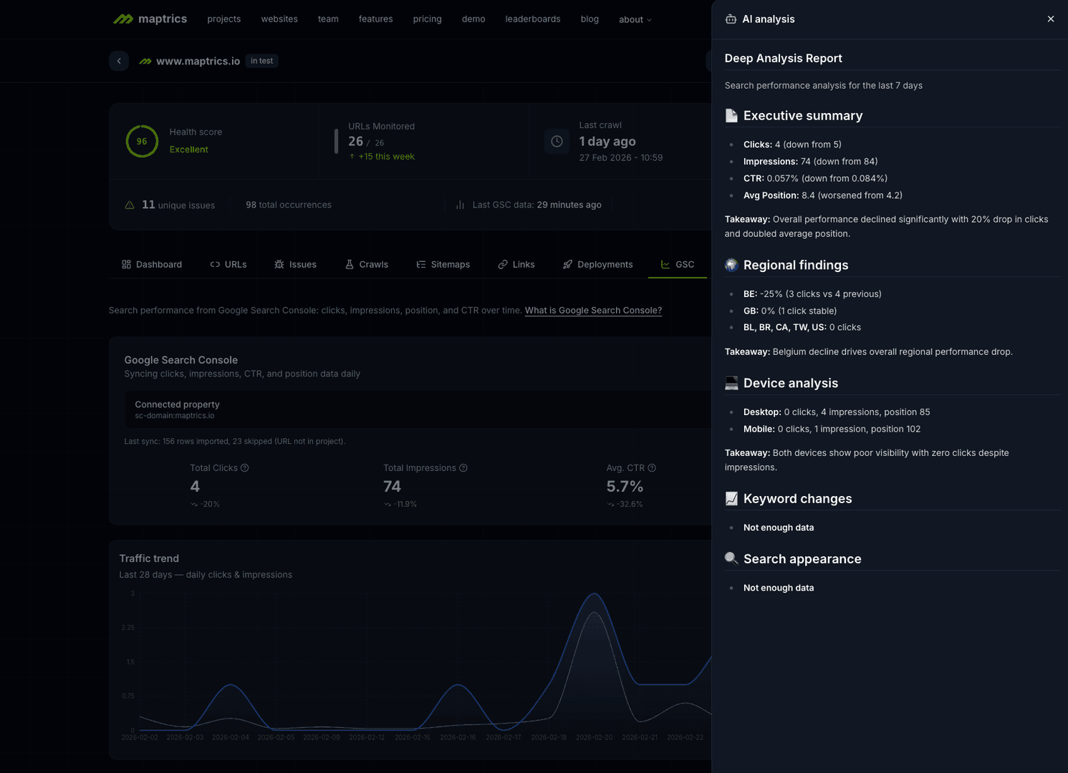Open the Deployments tab
The image size is (1068, 773).
click(x=597, y=265)
